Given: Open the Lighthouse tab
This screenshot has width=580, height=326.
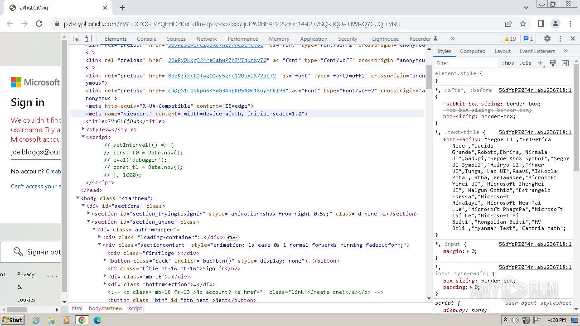Looking at the screenshot, I should click(x=386, y=39).
